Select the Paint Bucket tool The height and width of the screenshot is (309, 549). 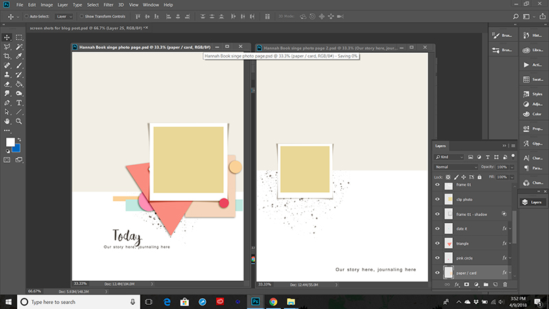tap(19, 84)
